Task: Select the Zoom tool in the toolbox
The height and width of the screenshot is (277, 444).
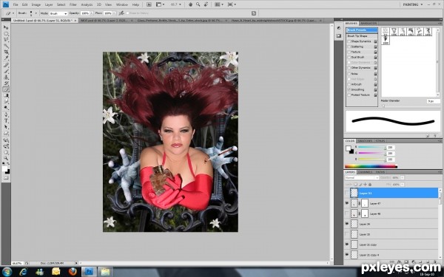Action: click(6, 158)
